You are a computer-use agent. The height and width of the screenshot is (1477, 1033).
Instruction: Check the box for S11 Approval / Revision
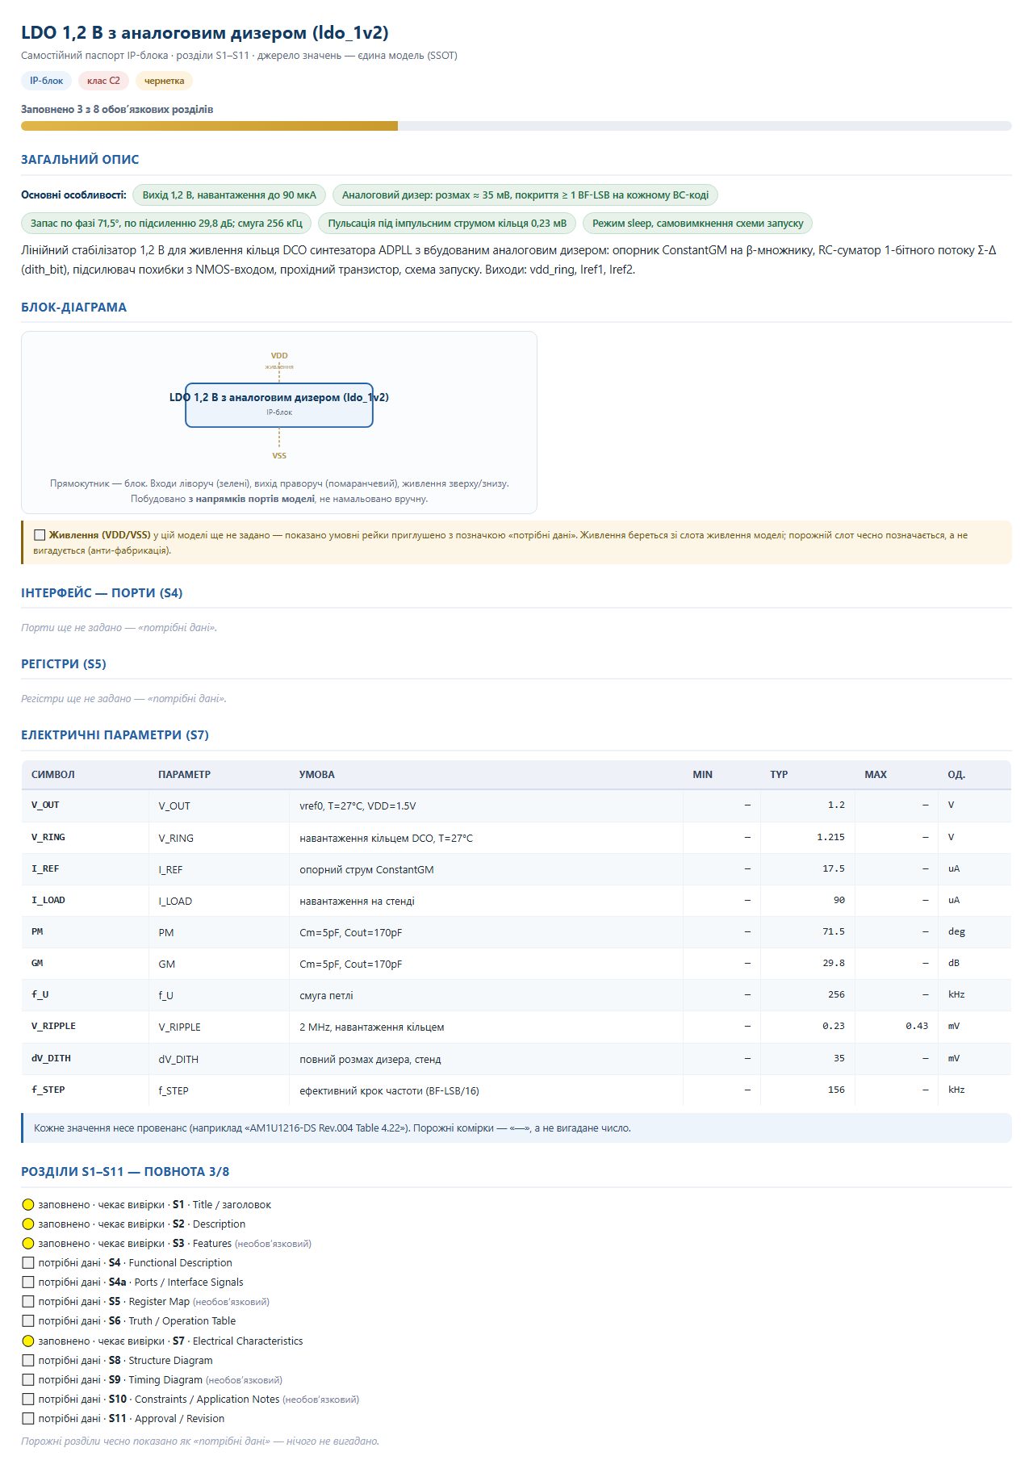pos(28,1418)
